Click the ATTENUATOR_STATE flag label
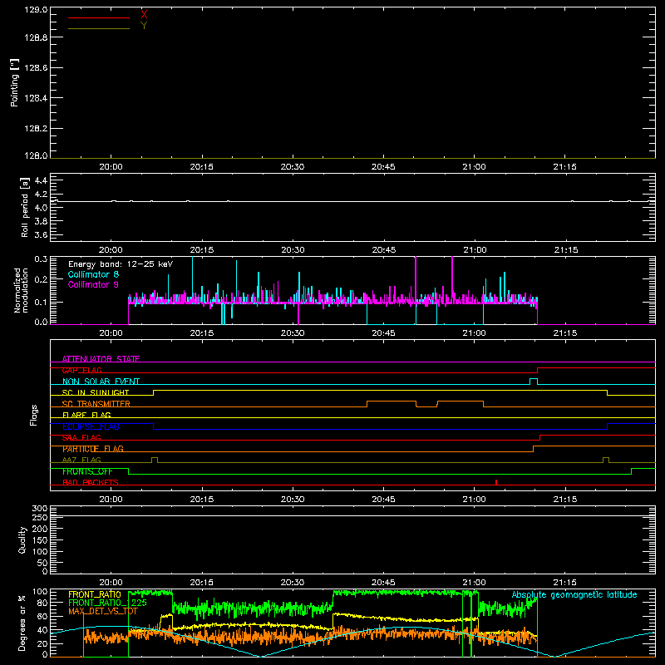 (x=101, y=359)
